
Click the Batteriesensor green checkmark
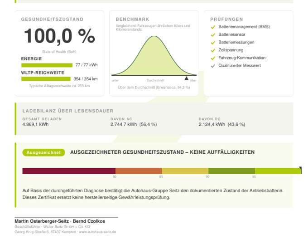[x=213, y=35]
